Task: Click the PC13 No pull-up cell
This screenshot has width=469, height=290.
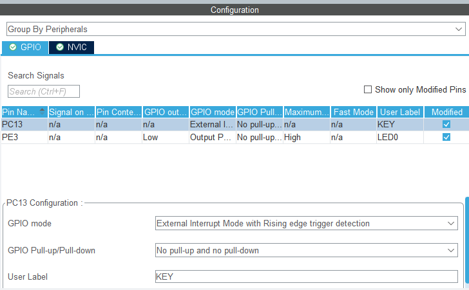Action: pyautogui.click(x=260, y=124)
